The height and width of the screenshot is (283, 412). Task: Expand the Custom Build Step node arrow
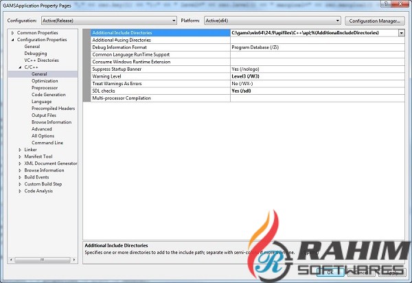tap(20, 184)
